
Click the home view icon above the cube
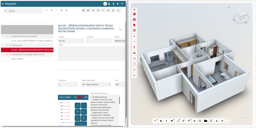[229, 7]
